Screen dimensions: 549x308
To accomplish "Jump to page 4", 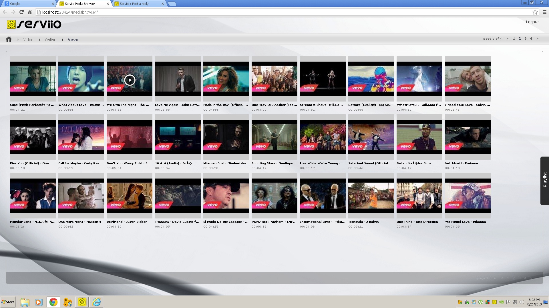I will [x=531, y=38].
